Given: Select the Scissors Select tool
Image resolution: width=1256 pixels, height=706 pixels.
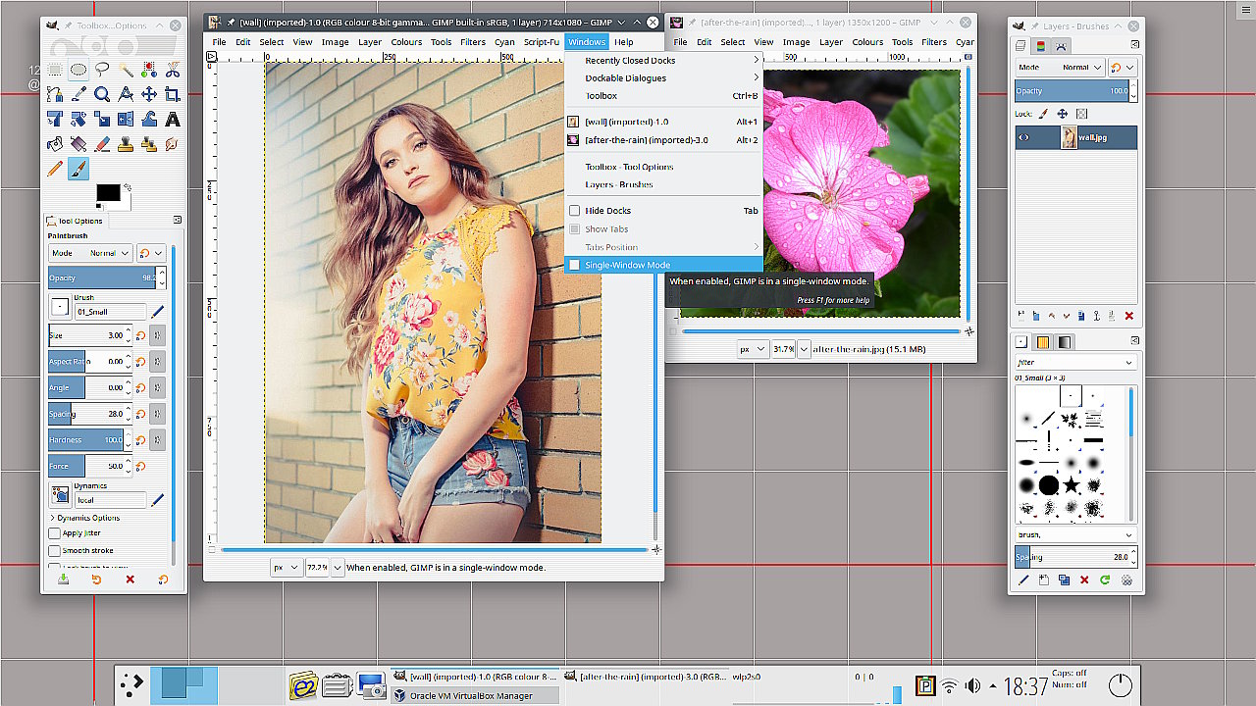Looking at the screenshot, I should 173,70.
